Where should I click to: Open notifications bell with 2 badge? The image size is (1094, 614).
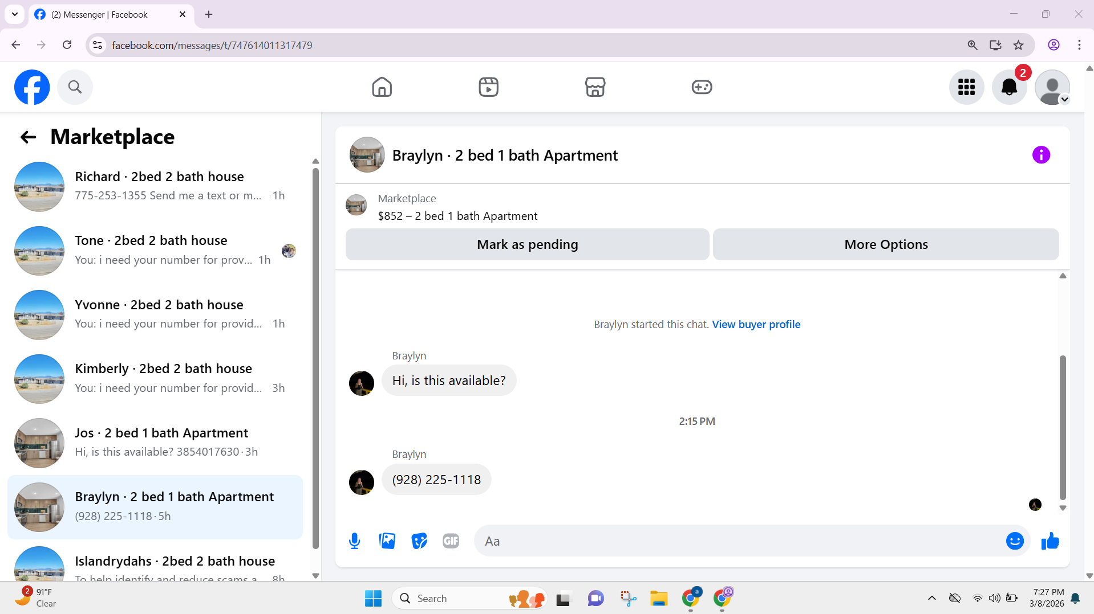point(1009,87)
